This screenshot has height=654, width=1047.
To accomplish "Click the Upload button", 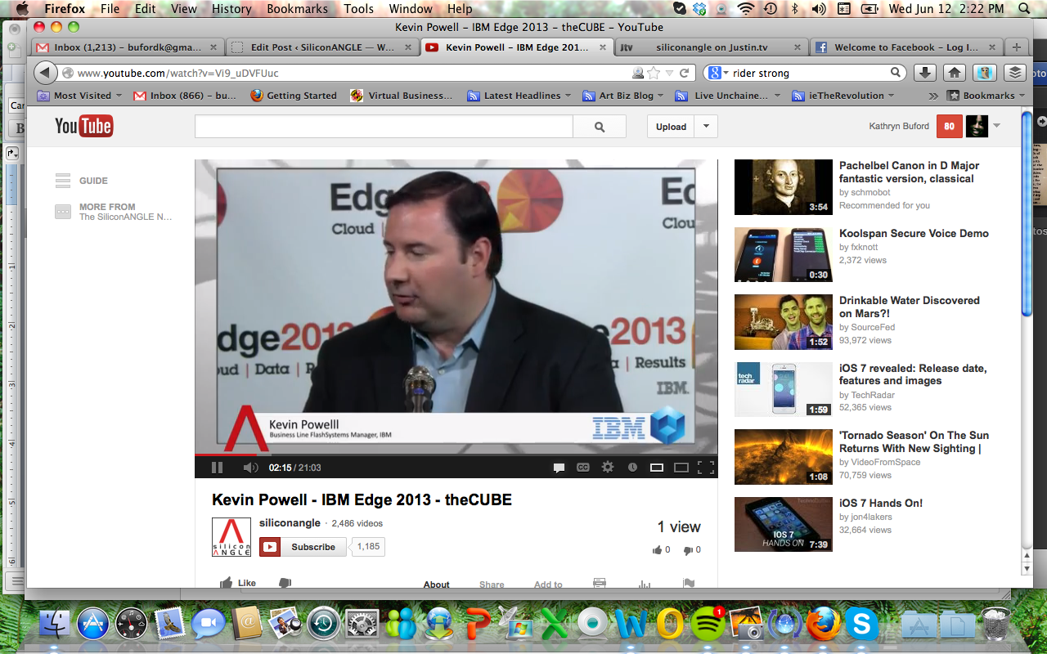I will [671, 127].
